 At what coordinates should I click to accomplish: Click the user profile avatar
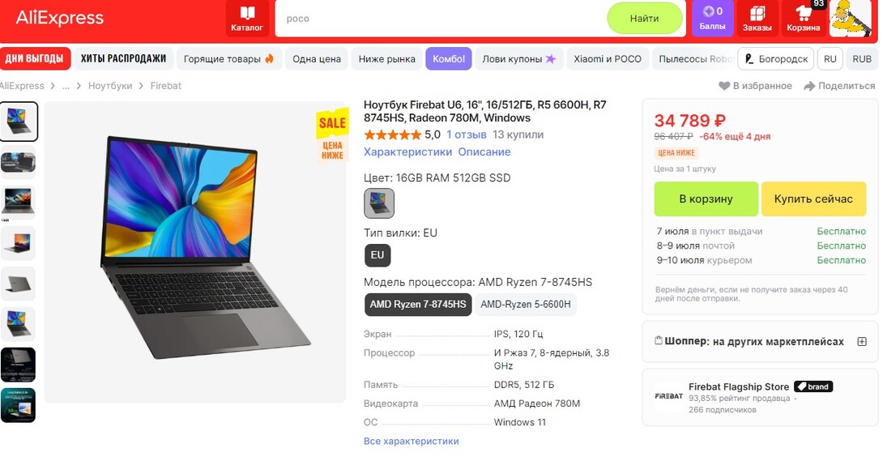pyautogui.click(x=851, y=18)
